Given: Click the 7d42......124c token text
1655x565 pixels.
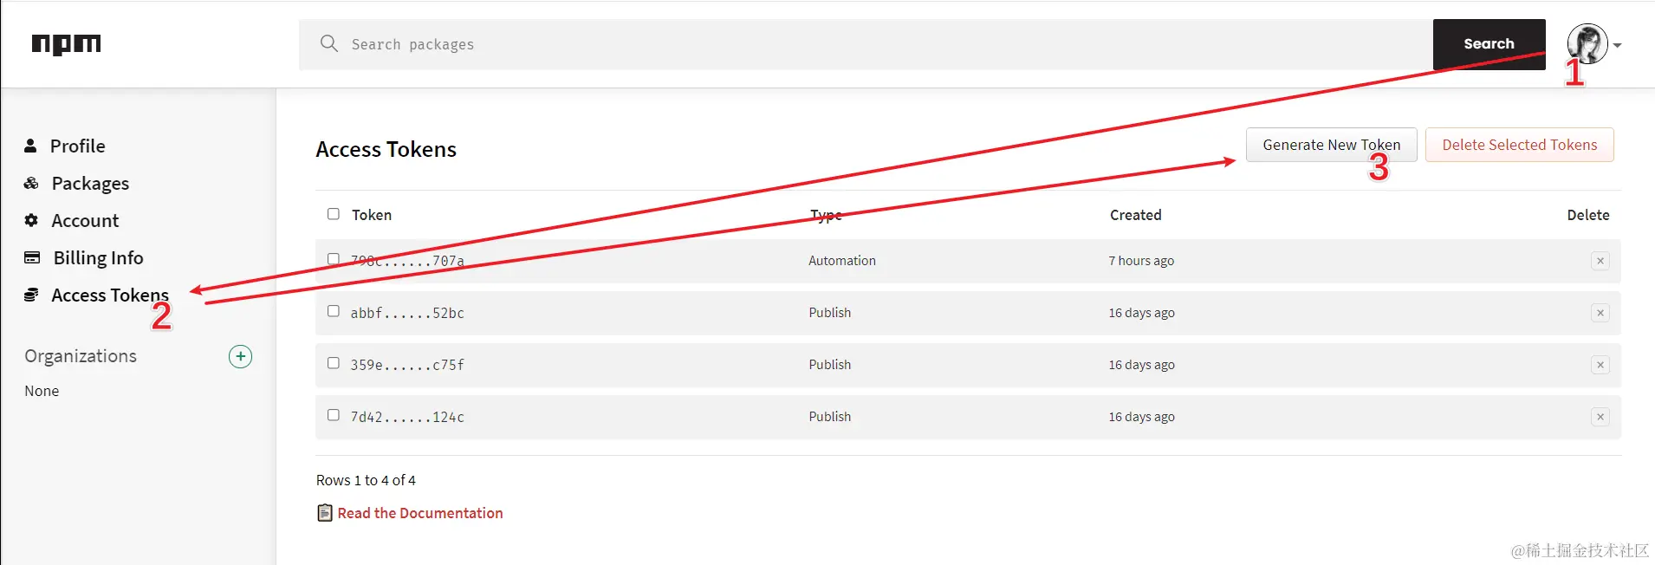Looking at the screenshot, I should (x=407, y=417).
